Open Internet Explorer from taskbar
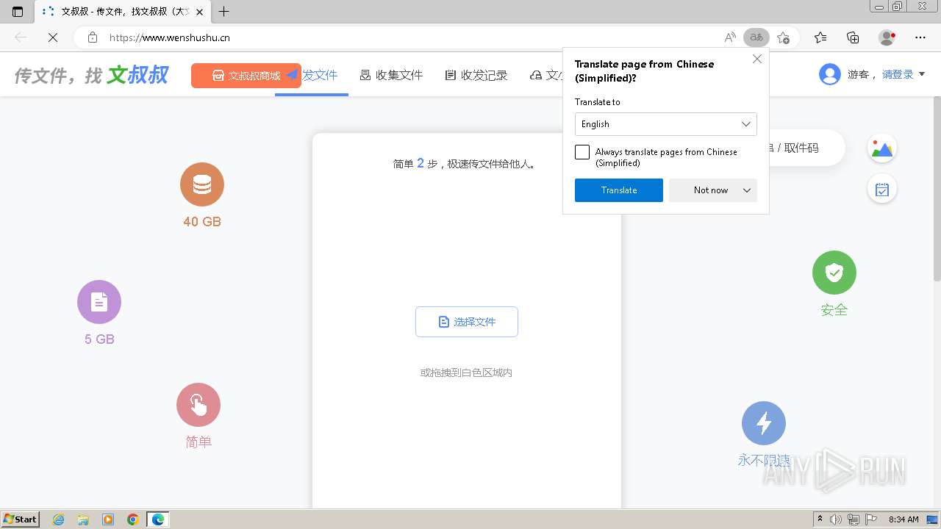 [59, 519]
